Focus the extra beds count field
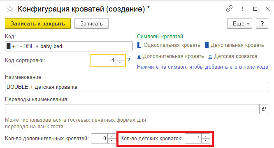 point(99,139)
